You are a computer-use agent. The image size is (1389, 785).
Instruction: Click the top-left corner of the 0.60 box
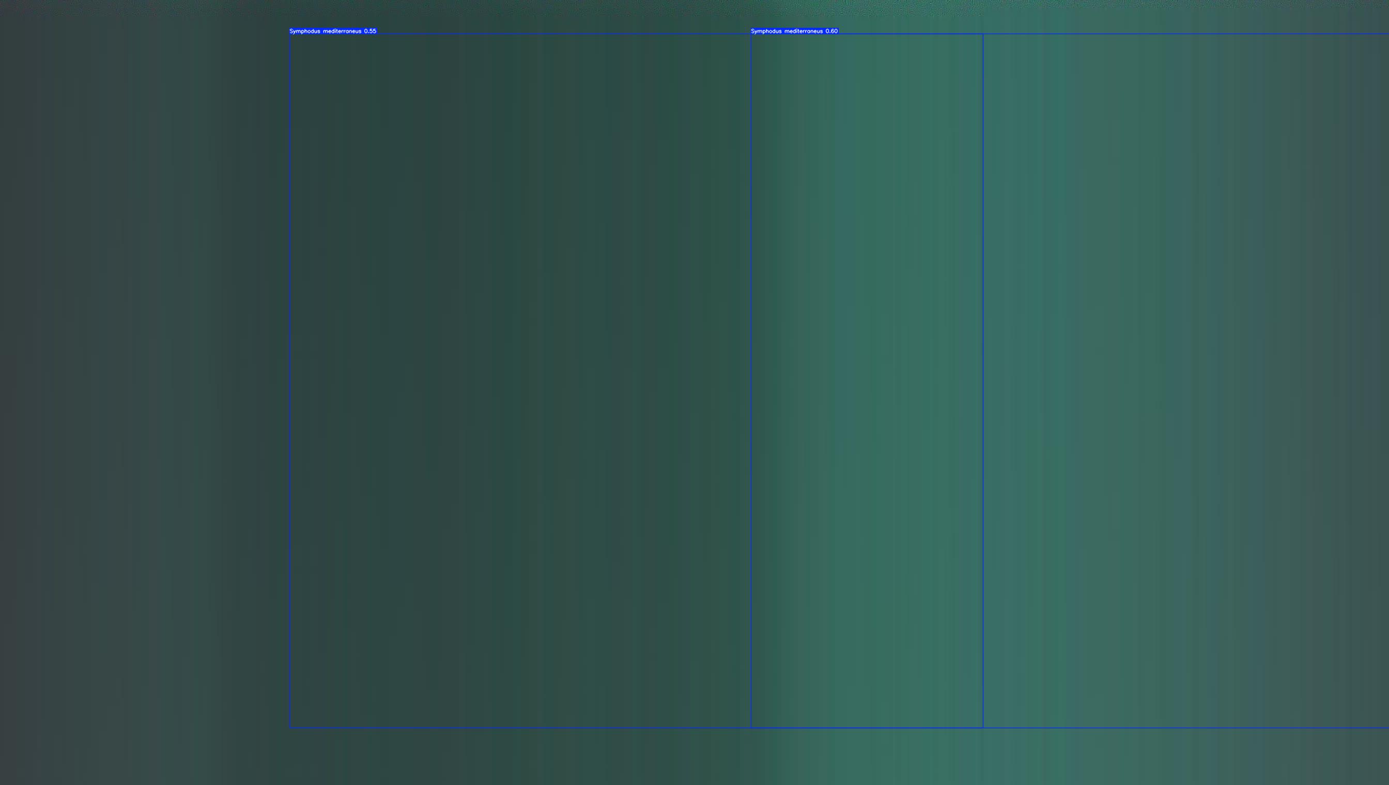click(751, 34)
